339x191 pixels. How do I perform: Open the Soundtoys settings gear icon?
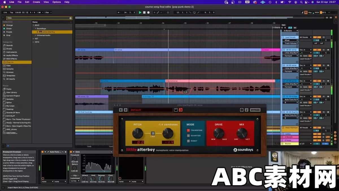click(x=242, y=110)
